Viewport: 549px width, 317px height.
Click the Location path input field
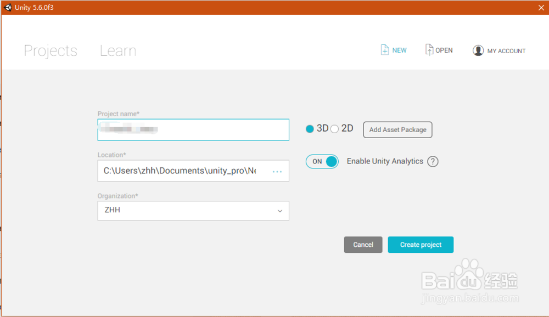point(193,171)
